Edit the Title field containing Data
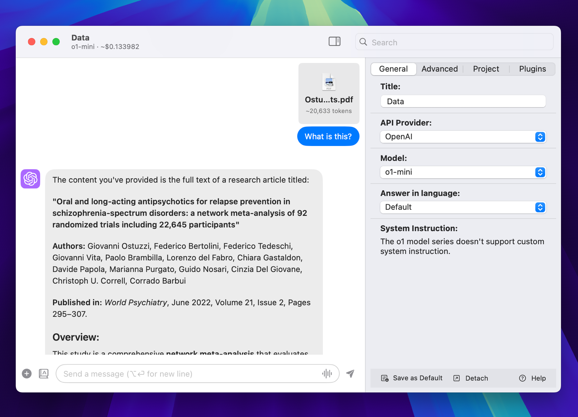Image resolution: width=578 pixels, height=417 pixels. (x=463, y=101)
